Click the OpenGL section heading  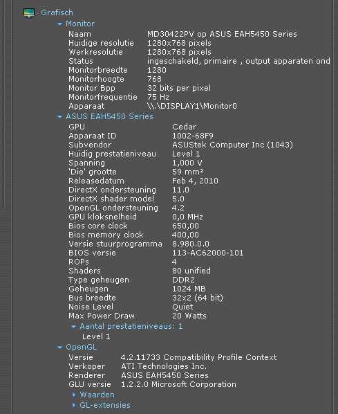pyautogui.click(x=82, y=347)
